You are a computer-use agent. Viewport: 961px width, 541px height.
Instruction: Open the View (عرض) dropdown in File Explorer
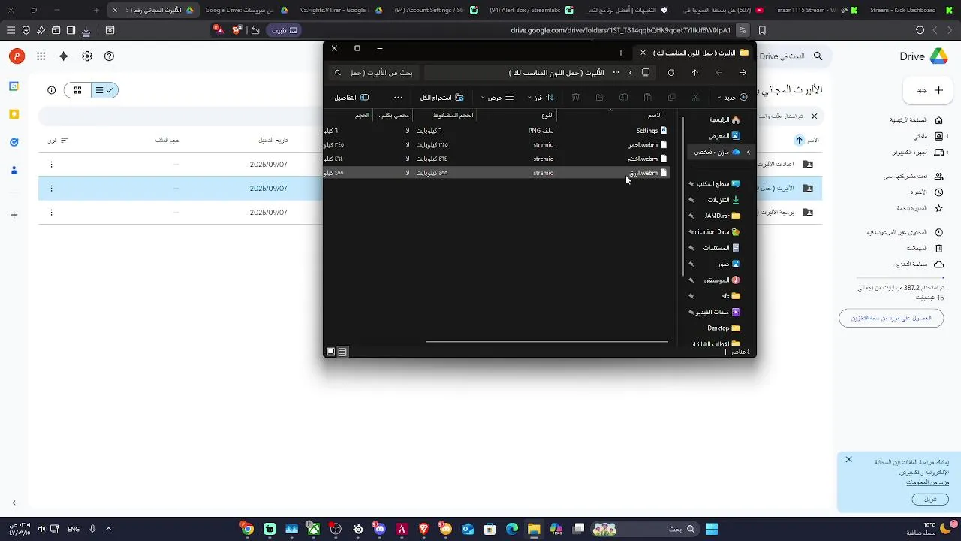[x=498, y=98]
